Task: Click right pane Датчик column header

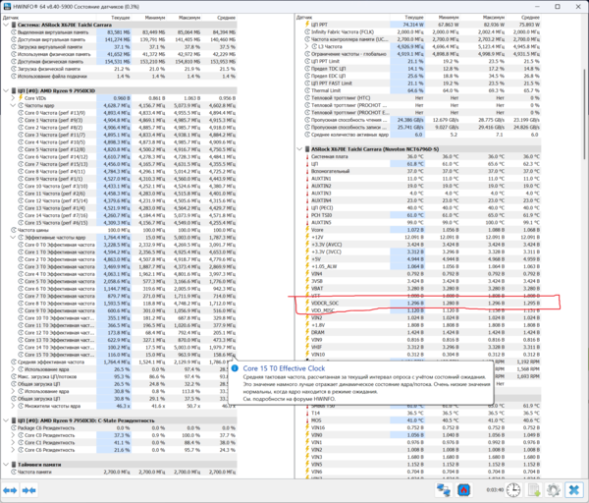Action: tap(304, 18)
